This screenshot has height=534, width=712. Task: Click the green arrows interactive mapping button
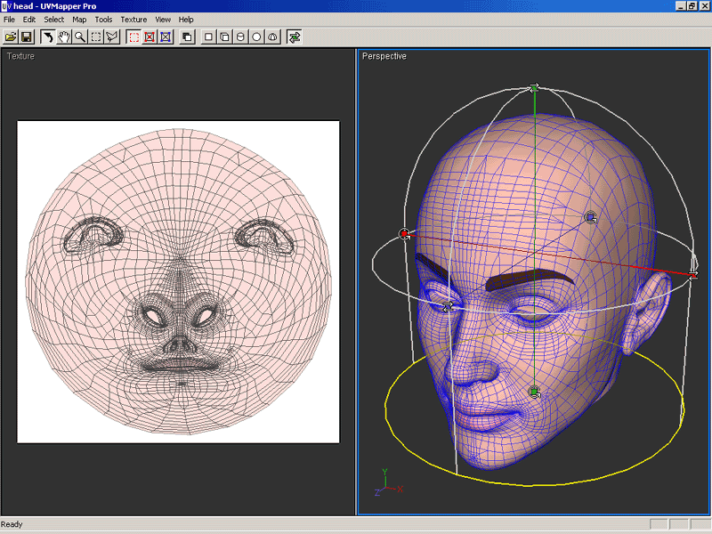pyautogui.click(x=295, y=36)
